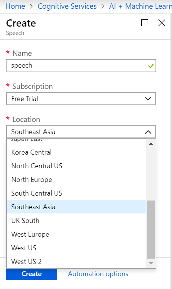Select Korea Central location
The width and height of the screenshot is (172, 289).
(77, 152)
